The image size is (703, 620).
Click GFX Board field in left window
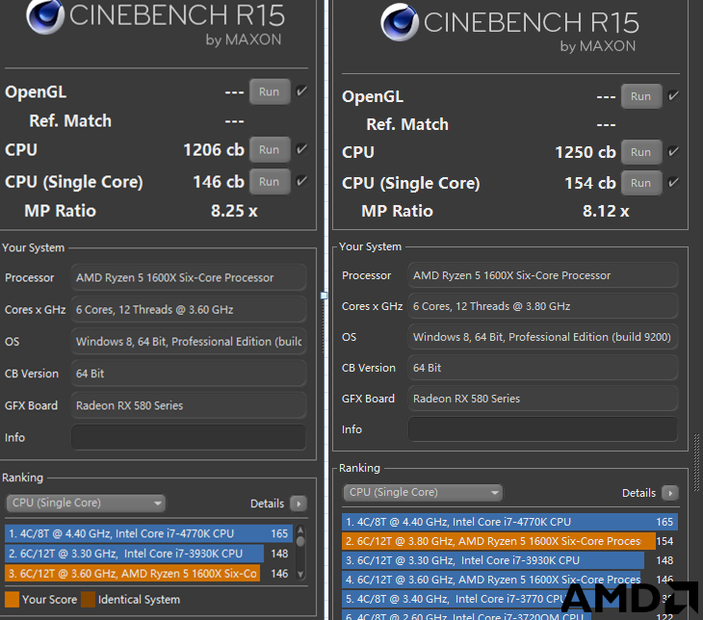tap(189, 405)
